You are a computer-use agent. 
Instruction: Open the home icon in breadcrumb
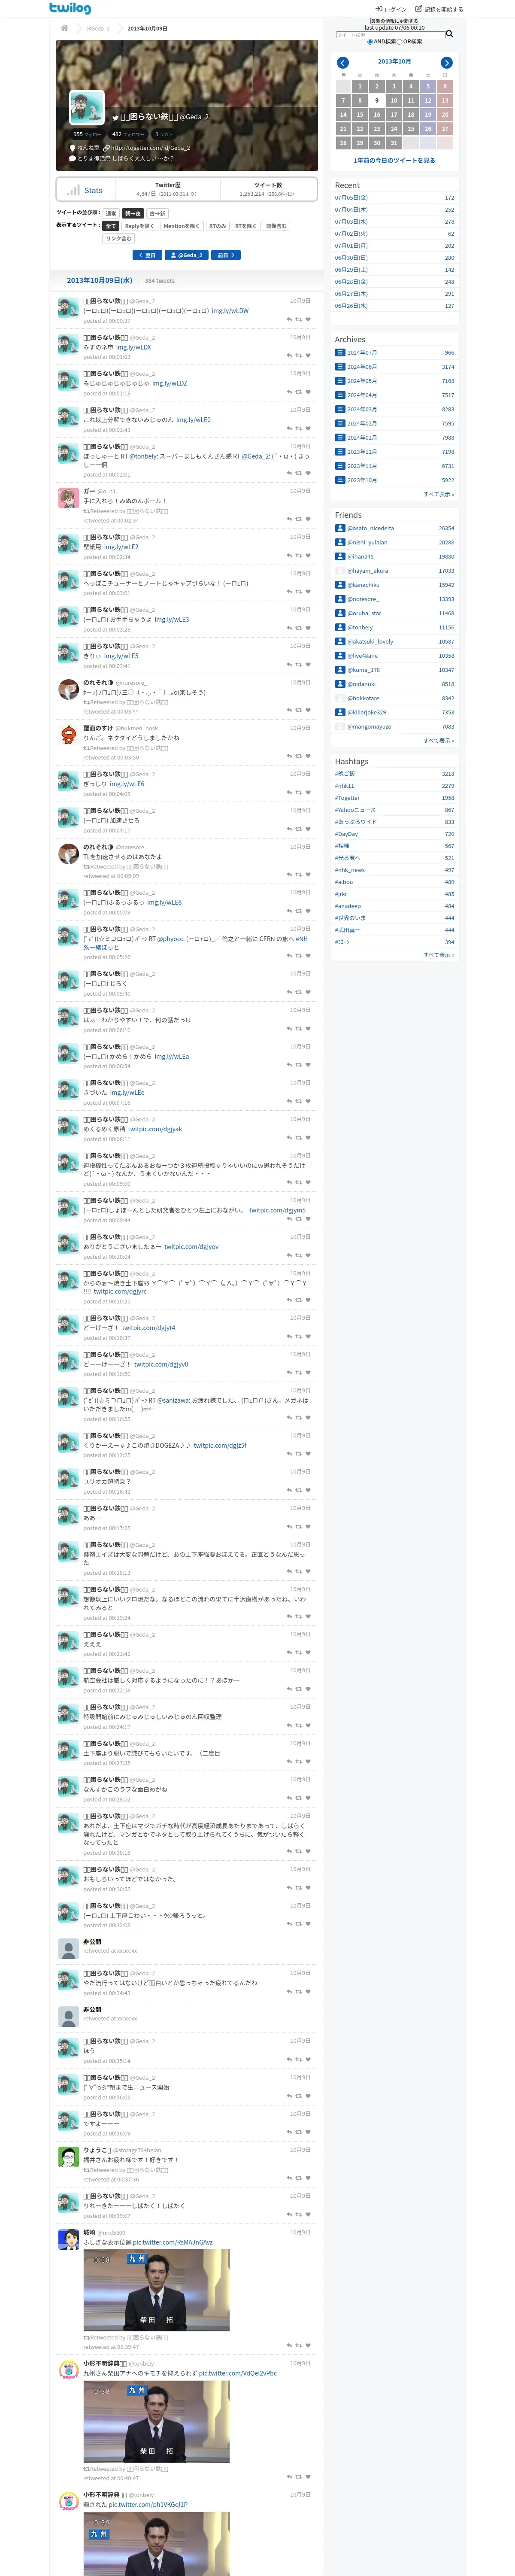click(x=64, y=28)
